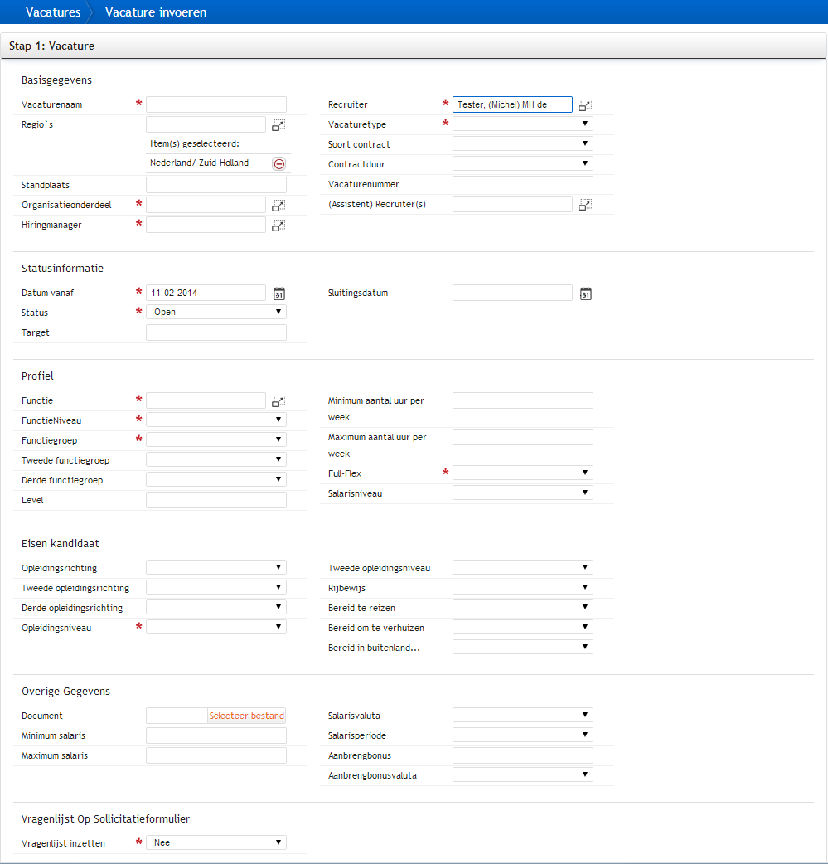828x864 pixels.
Task: Expand the Salarisniveau dropdown
Action: coord(523,493)
